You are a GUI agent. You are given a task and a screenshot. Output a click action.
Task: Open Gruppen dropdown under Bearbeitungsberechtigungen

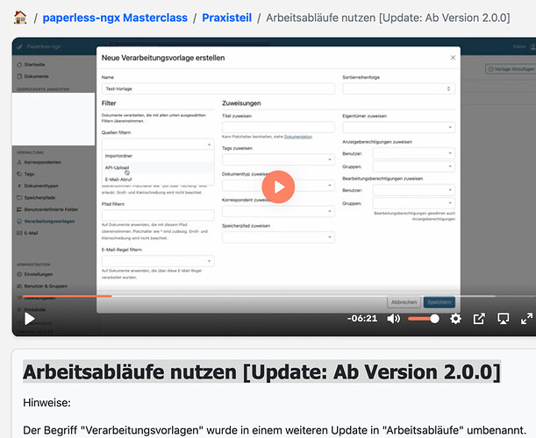coord(413,202)
